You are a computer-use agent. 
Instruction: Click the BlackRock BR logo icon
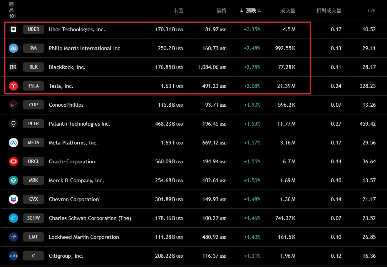tap(13, 67)
